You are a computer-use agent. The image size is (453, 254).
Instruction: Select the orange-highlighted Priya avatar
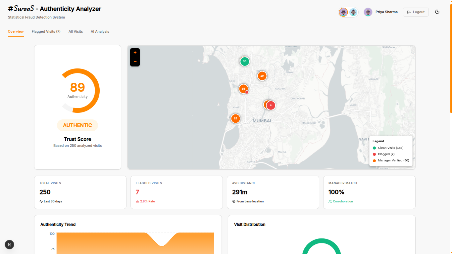[x=343, y=12]
